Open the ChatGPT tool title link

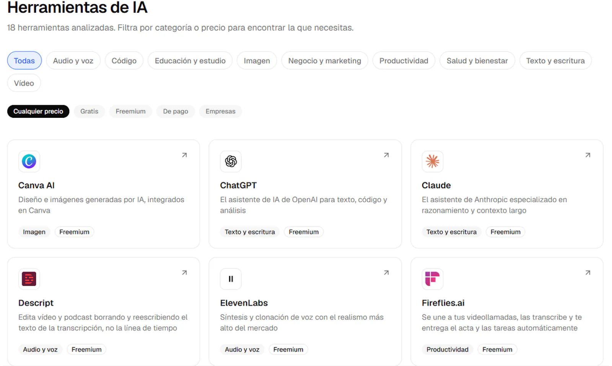pos(238,185)
